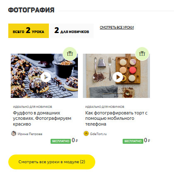Open Ирина Петрова author avatar
174x176 pixels.
tap(14, 133)
